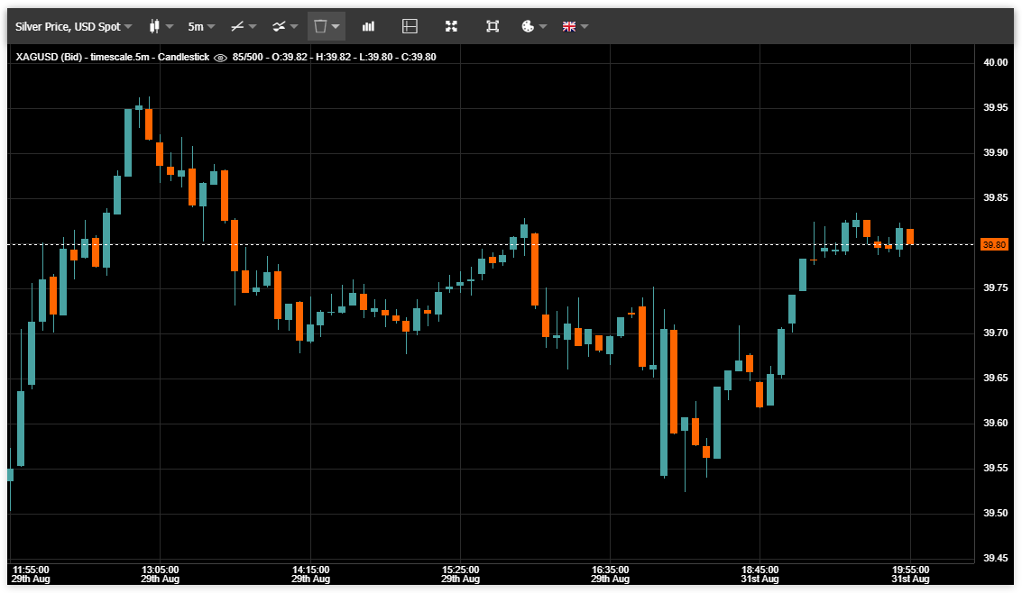
Task: Click the 39.50 price axis label
Action: point(995,513)
